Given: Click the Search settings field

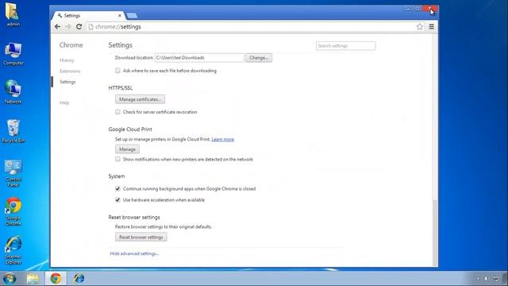Looking at the screenshot, I should pos(345,46).
